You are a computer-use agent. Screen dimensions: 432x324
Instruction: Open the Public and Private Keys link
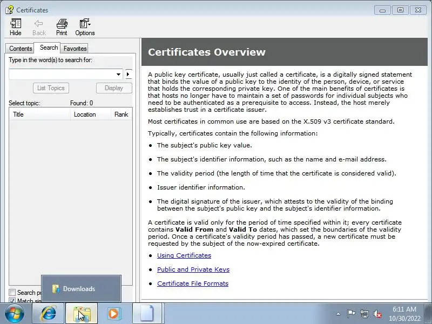193,269
